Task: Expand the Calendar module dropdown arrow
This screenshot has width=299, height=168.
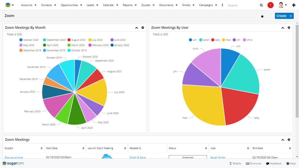Action: point(117,5)
